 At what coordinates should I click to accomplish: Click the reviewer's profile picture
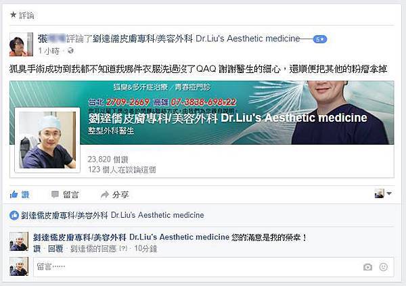21,44
